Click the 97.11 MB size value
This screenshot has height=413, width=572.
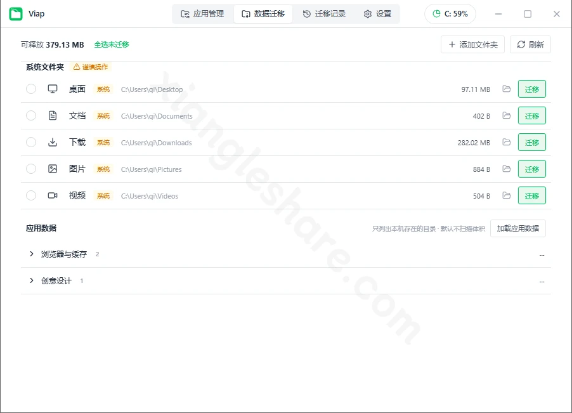coord(476,89)
